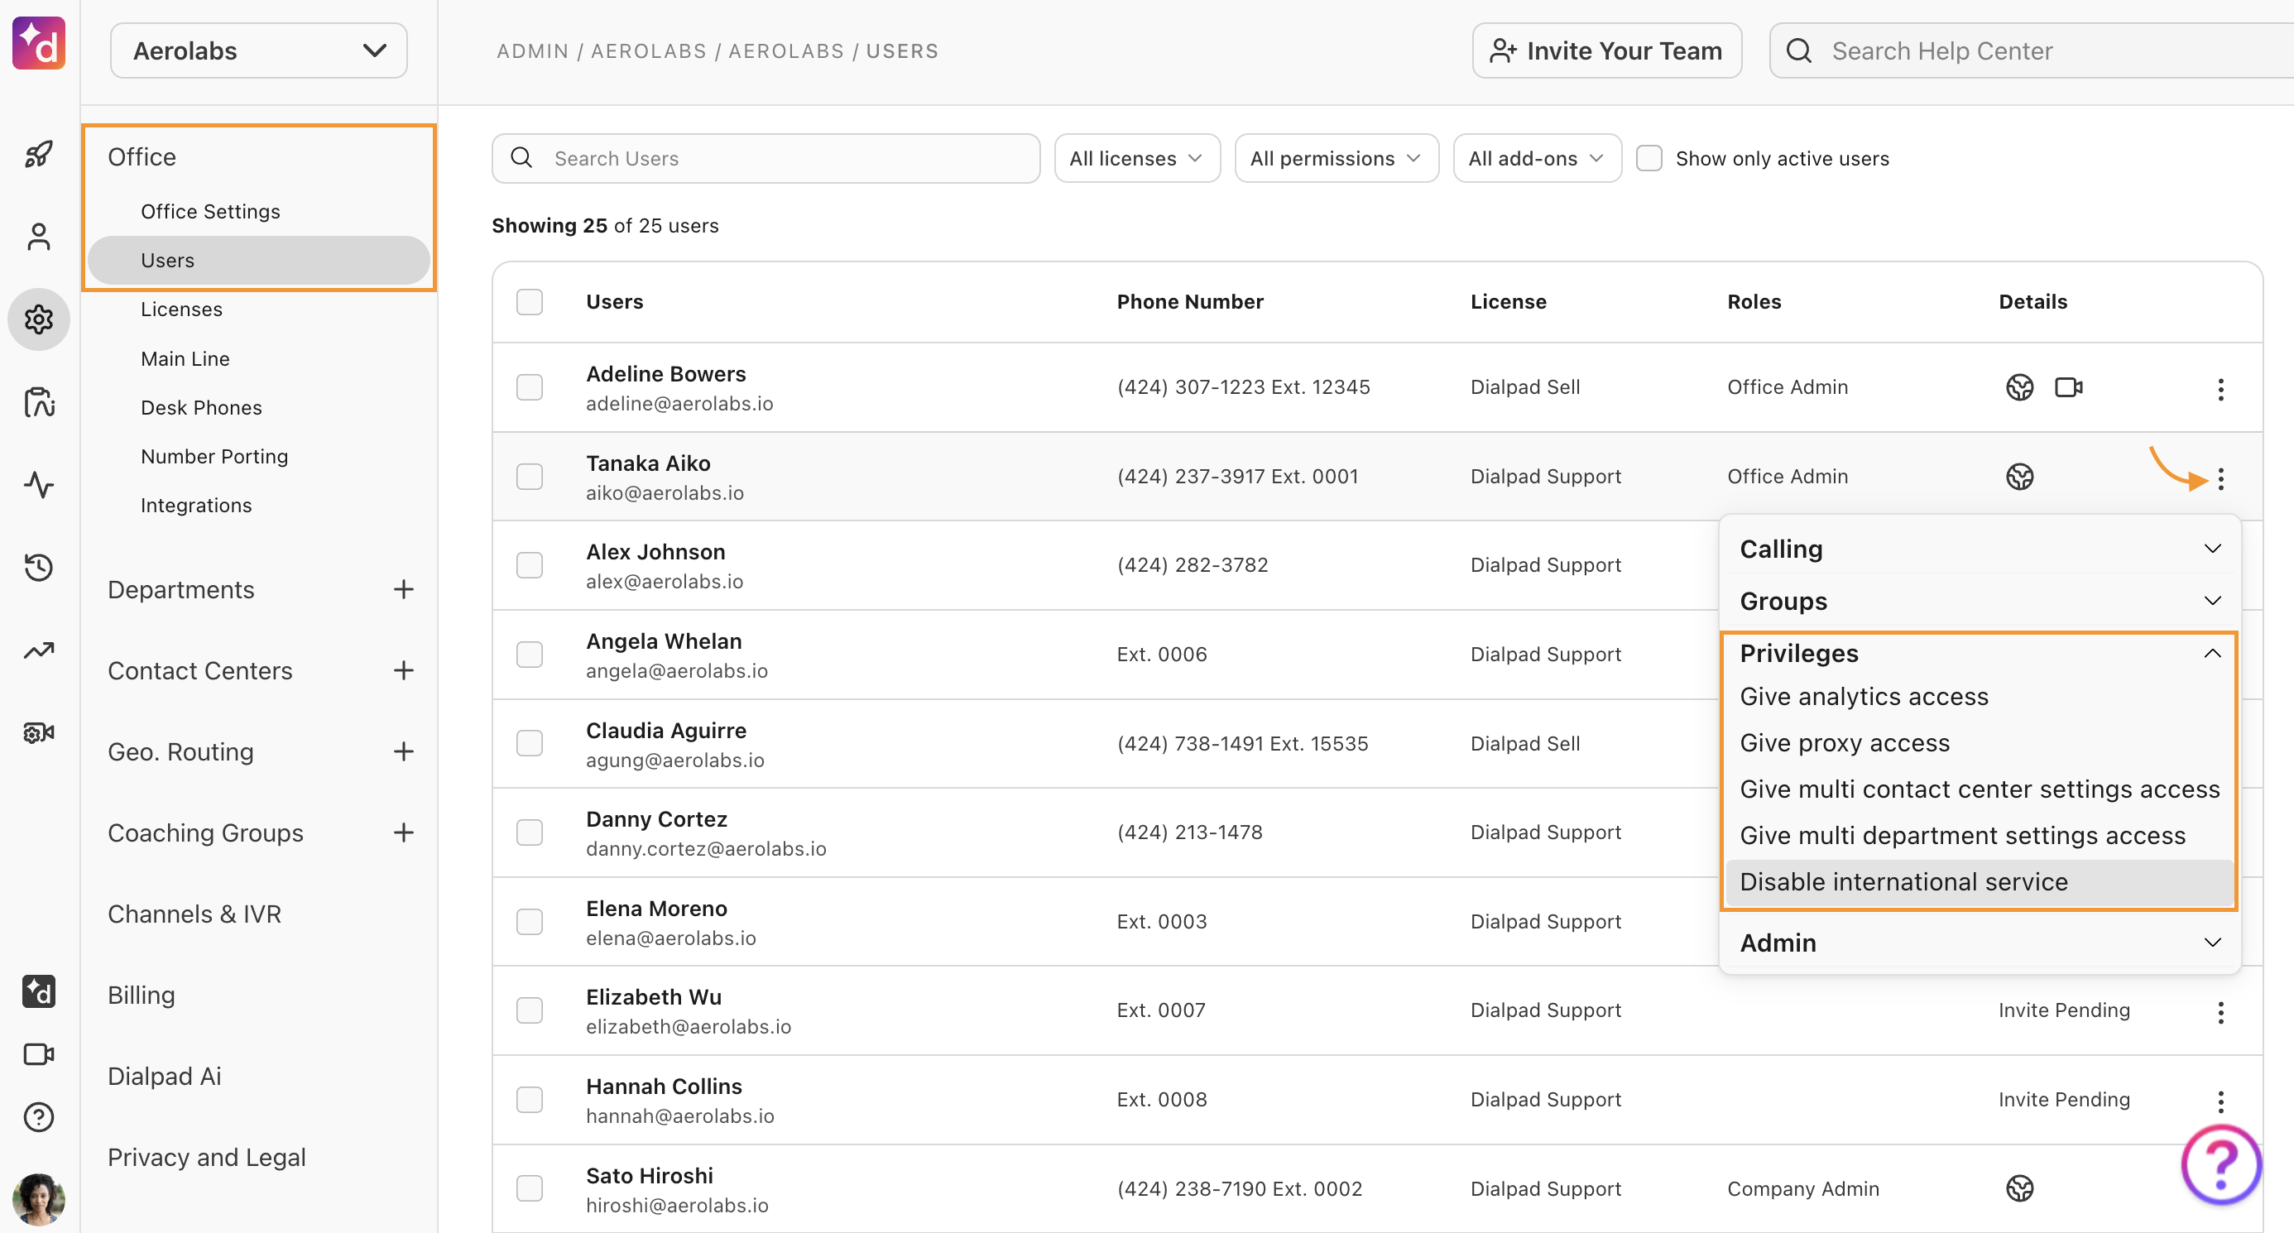Select Disable international service
The width and height of the screenshot is (2294, 1233).
point(1979,881)
